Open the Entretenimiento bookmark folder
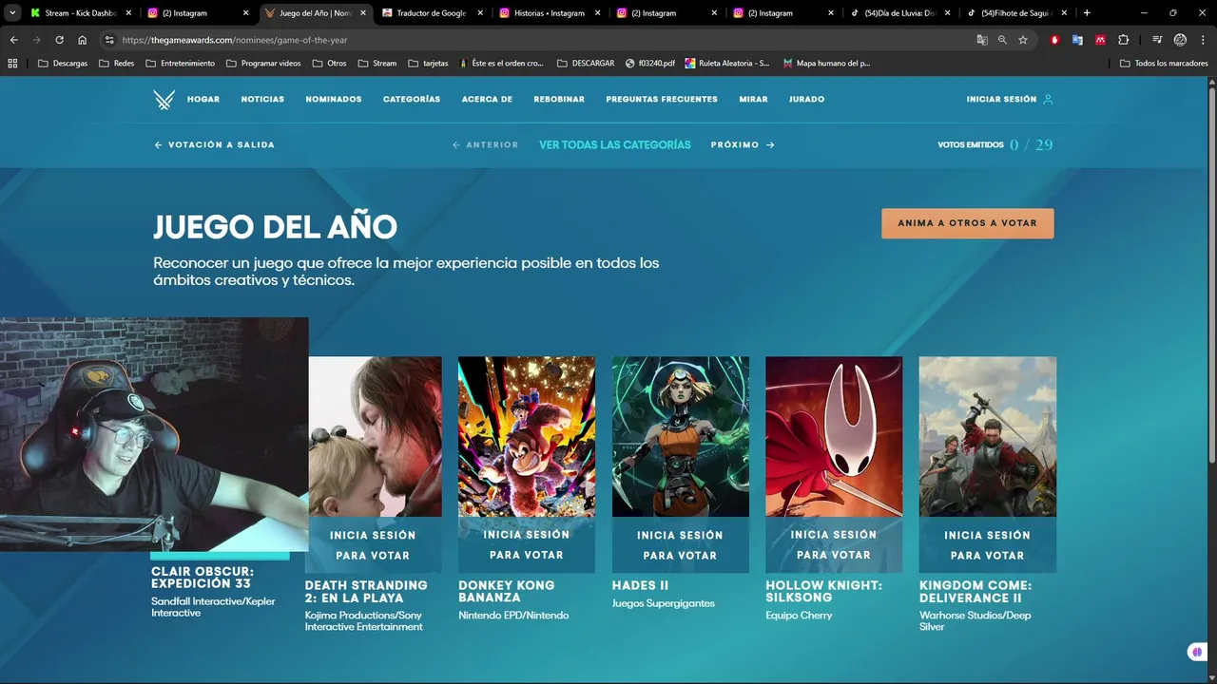 [181, 63]
